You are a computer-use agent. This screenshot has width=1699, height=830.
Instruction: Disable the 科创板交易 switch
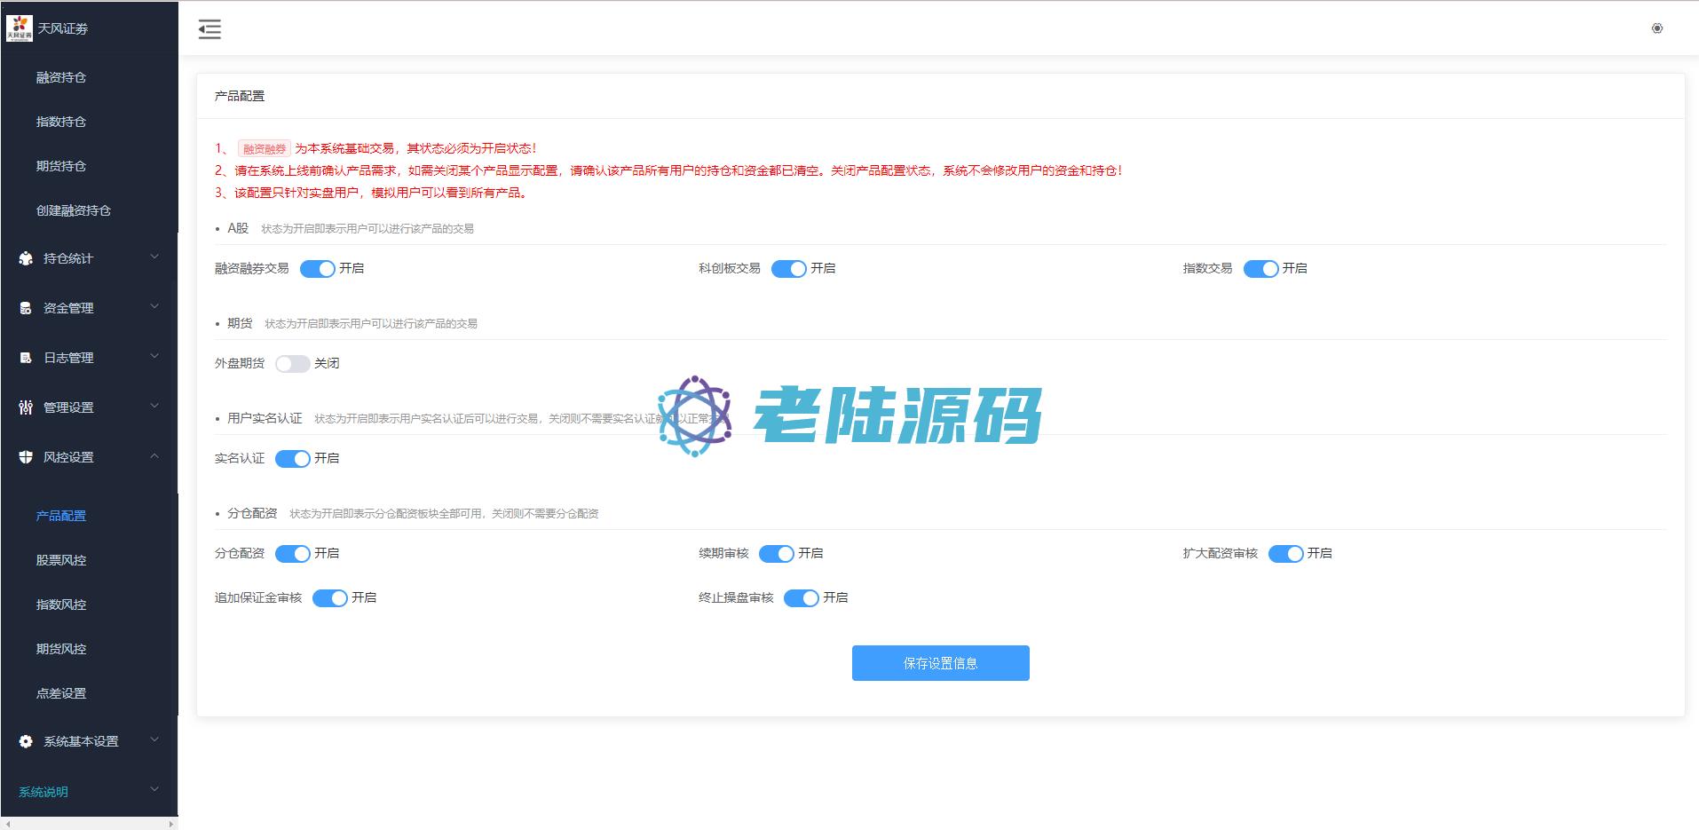point(788,269)
